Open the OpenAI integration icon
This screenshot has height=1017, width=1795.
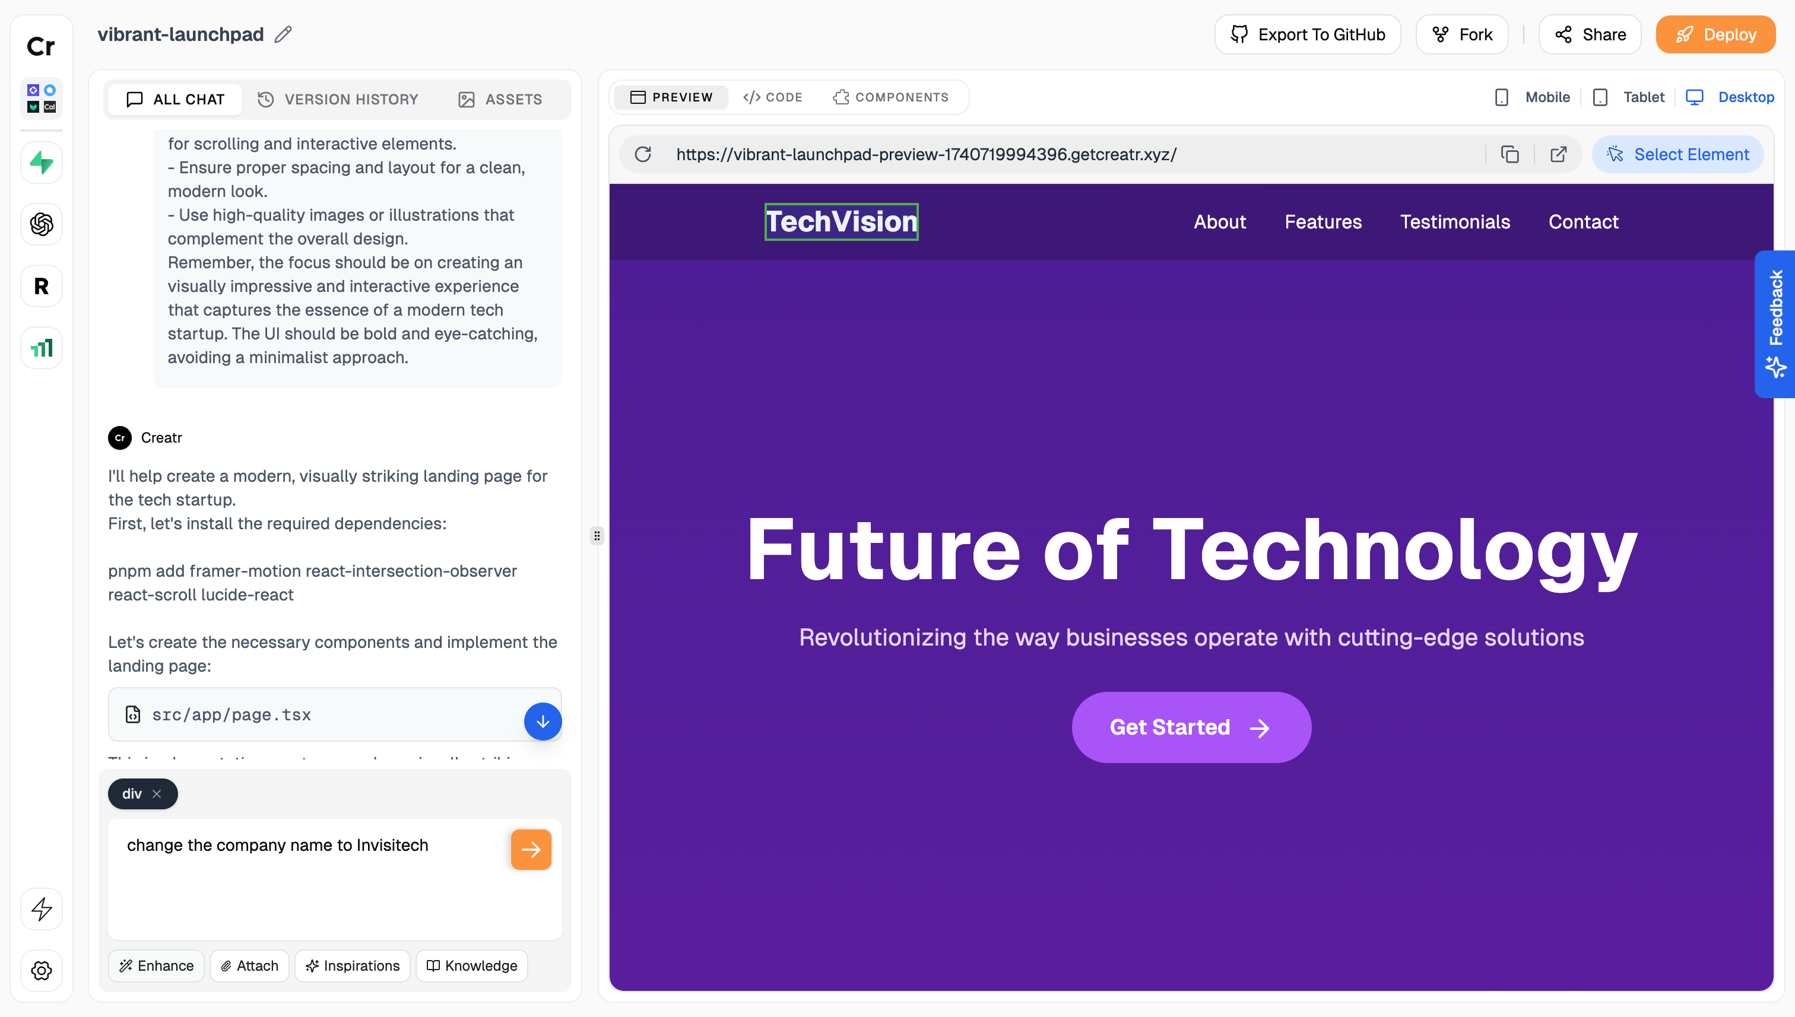[x=41, y=224]
